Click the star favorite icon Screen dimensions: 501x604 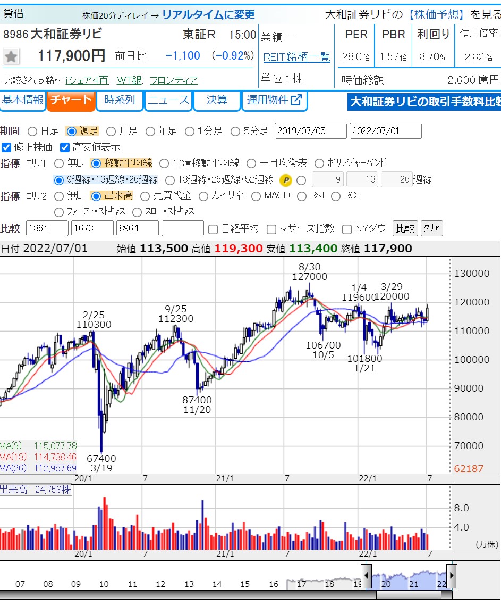pyautogui.click(x=12, y=56)
